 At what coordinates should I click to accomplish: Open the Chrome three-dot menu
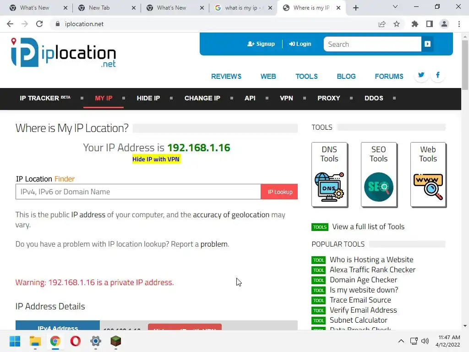[459, 24]
